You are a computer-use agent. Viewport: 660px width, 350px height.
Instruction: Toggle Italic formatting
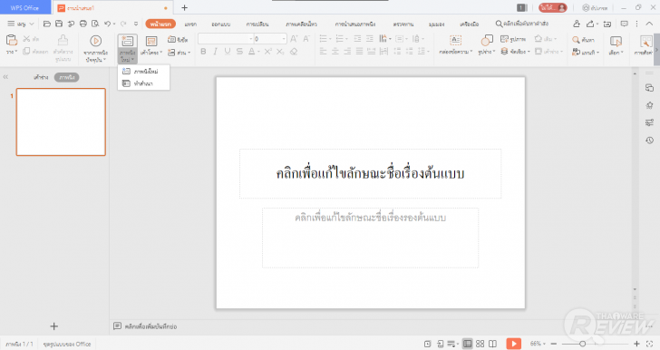[216, 52]
